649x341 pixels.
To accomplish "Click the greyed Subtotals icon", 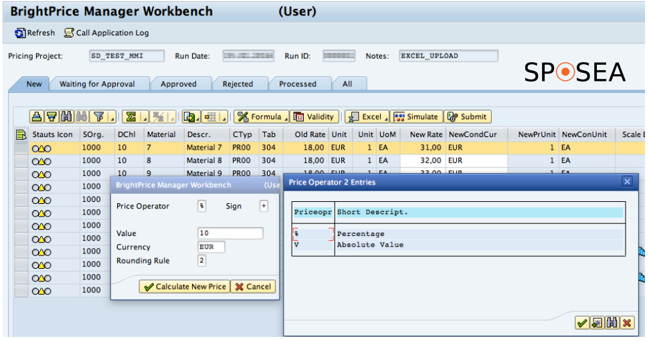I will (159, 117).
